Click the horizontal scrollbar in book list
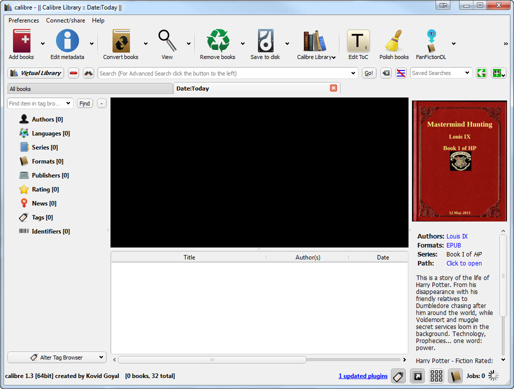514x389 pixels. [x=212, y=360]
